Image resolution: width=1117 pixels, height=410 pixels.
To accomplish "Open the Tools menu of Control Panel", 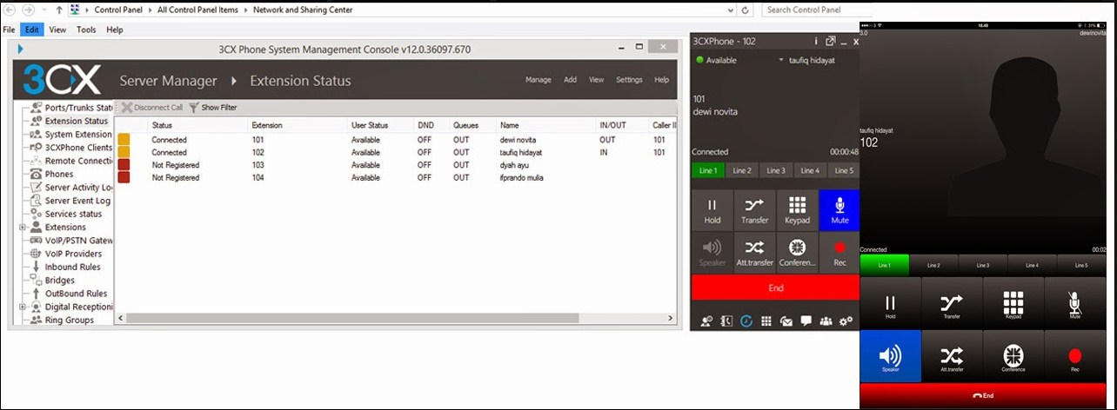I will coord(86,30).
